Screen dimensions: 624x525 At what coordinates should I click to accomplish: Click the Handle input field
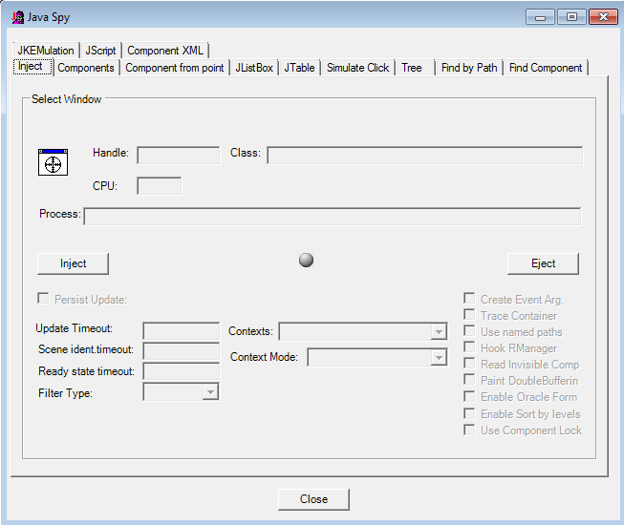click(178, 155)
